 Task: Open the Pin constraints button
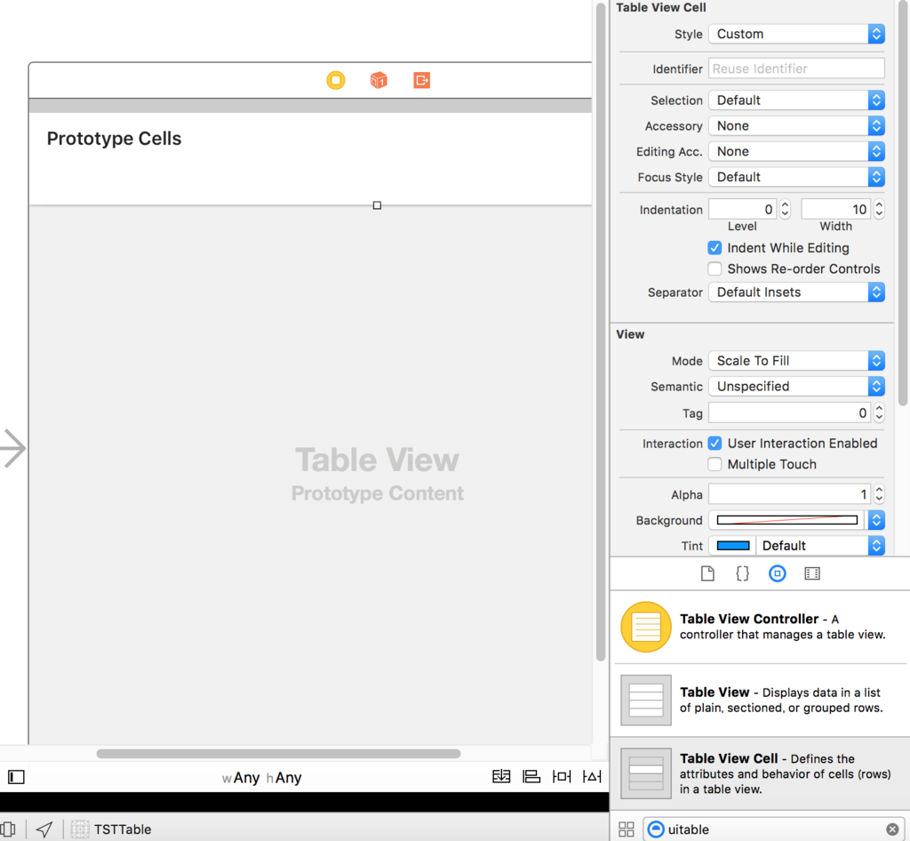pyautogui.click(x=562, y=777)
